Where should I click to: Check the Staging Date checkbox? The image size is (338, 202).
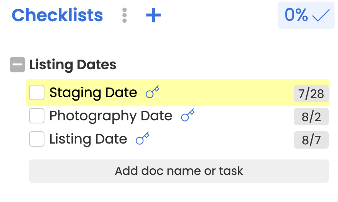[37, 93]
